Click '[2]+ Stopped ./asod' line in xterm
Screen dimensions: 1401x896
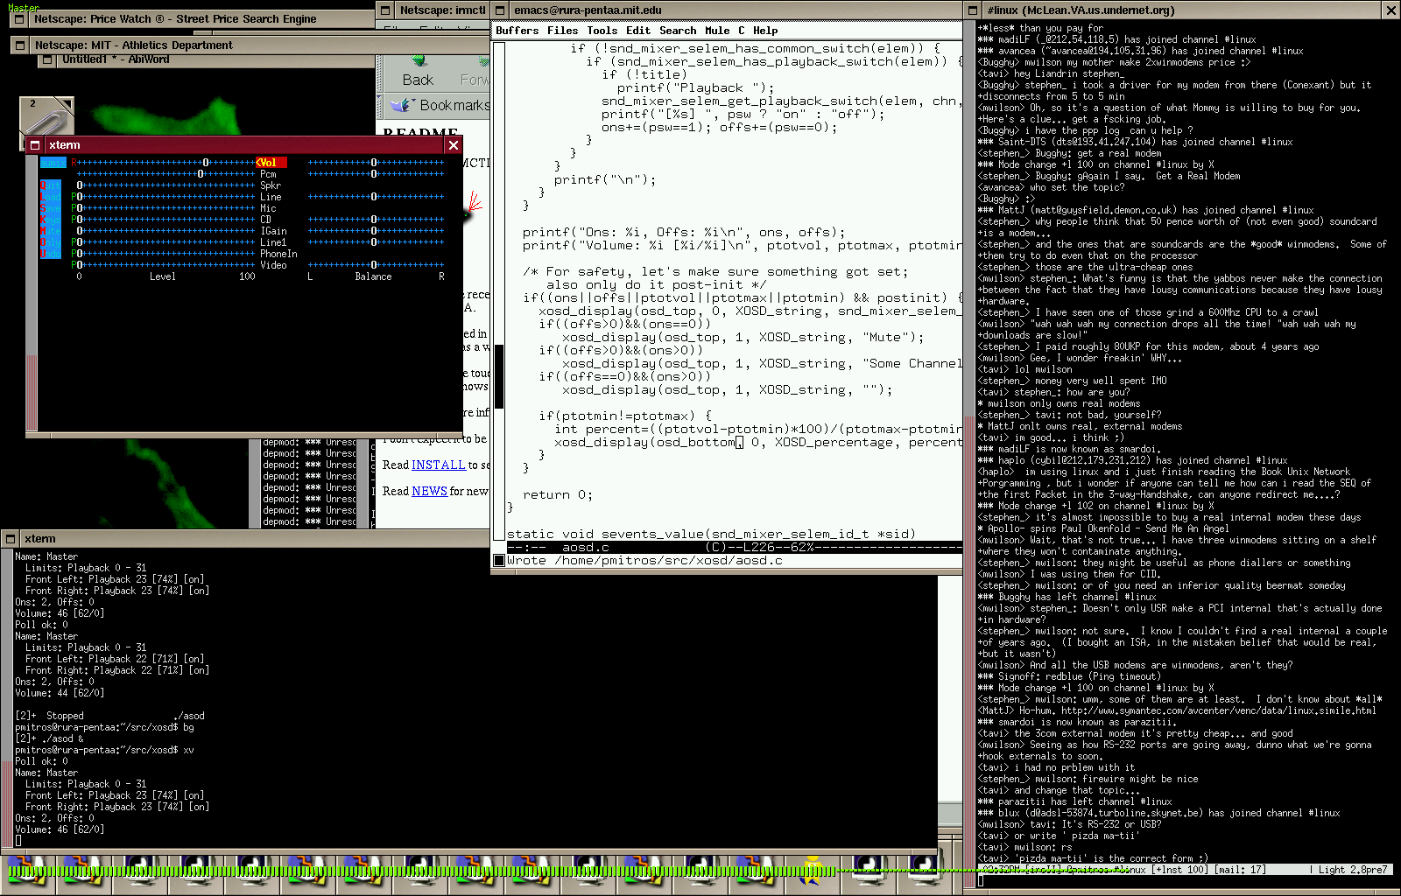[x=110, y=716]
